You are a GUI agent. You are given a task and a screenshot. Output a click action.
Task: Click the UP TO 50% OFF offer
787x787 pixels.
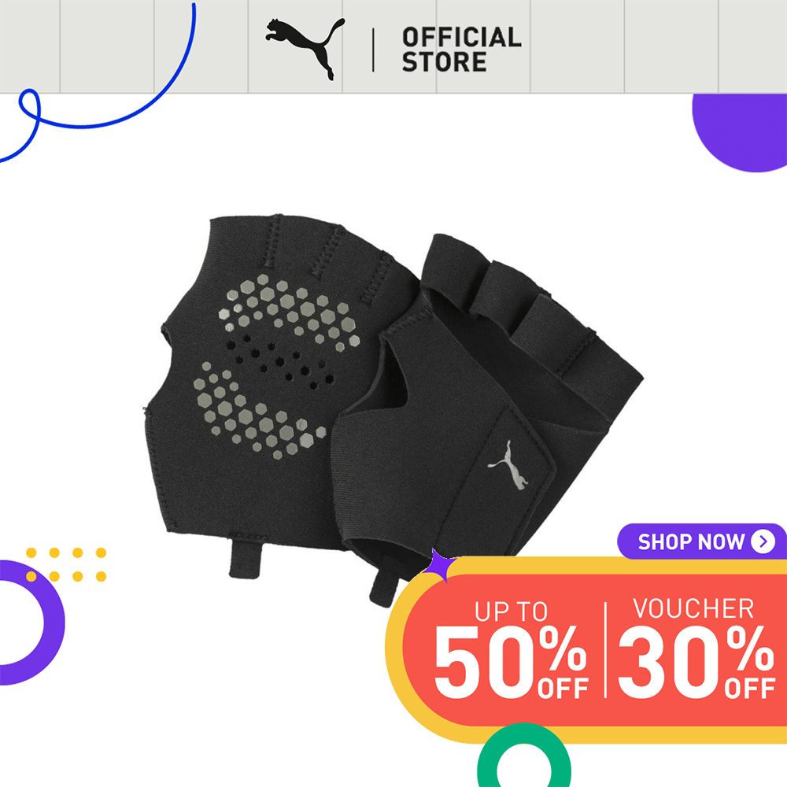click(x=511, y=649)
